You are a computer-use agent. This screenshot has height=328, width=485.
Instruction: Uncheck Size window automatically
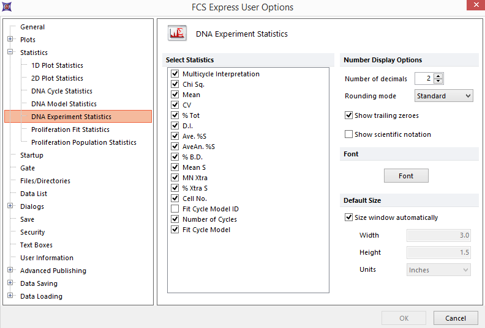coord(349,217)
